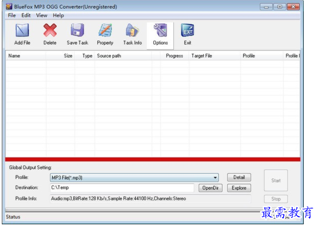
Task: Click the Detail button
Action: pyautogui.click(x=239, y=177)
